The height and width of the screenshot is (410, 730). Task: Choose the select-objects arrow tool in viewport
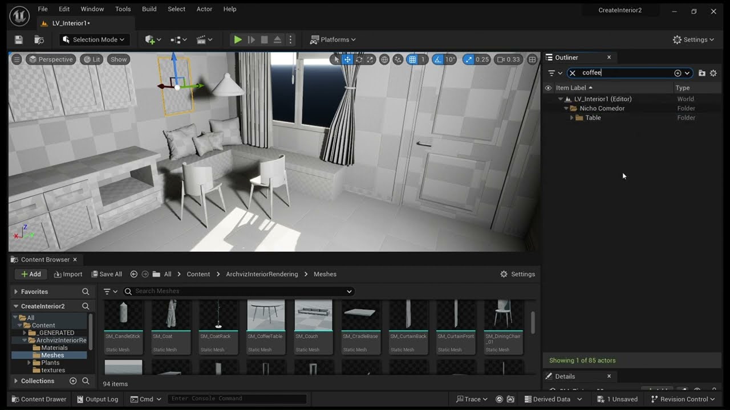point(336,59)
